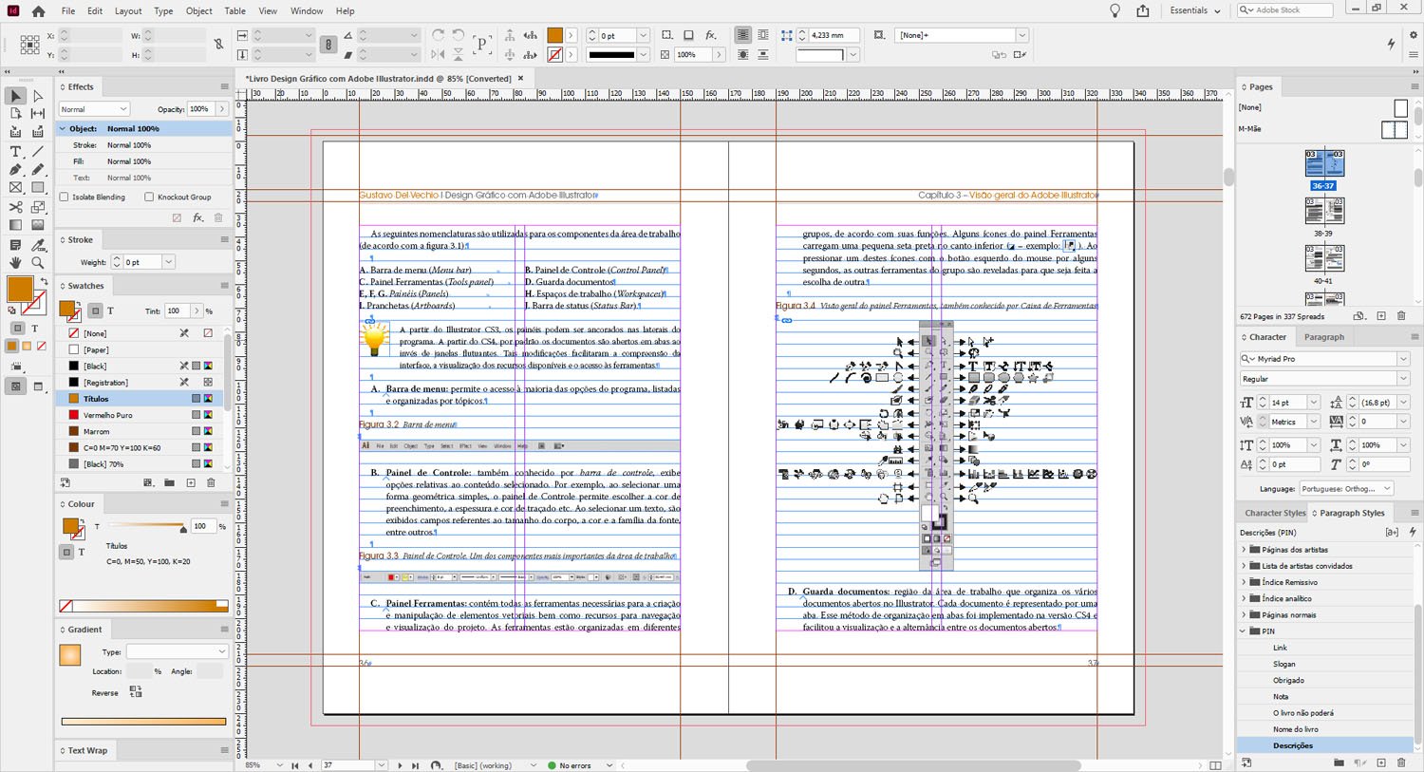Toggle Apply Gradient button in toolbox
The width and height of the screenshot is (1424, 772).
point(27,347)
